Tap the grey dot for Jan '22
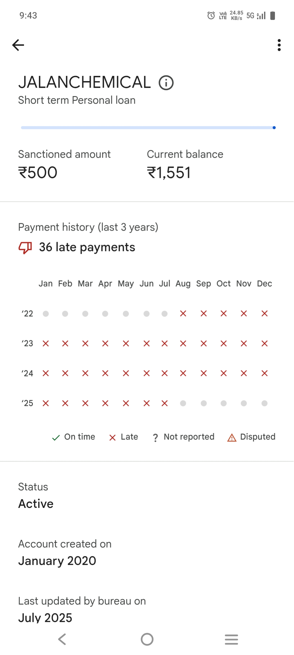Image resolution: width=294 pixels, height=655 pixels. (x=46, y=314)
